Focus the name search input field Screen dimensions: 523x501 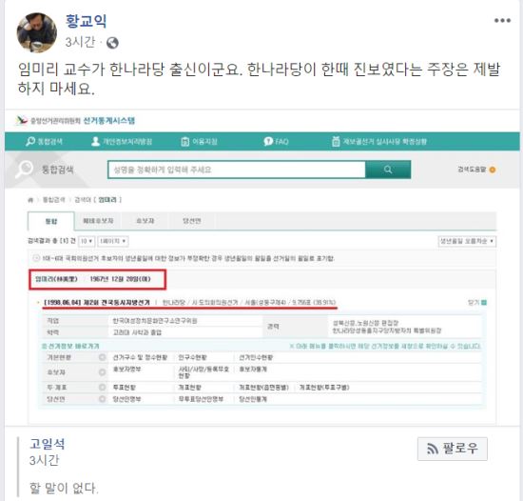coord(237,170)
